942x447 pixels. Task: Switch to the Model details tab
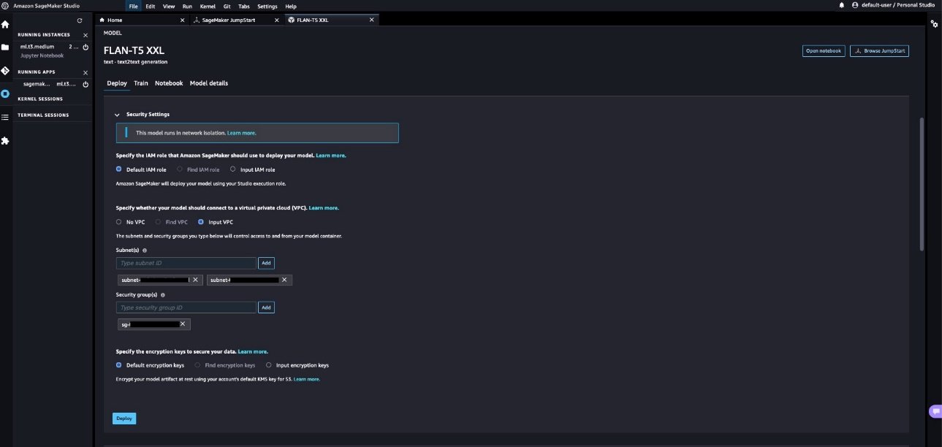(209, 83)
